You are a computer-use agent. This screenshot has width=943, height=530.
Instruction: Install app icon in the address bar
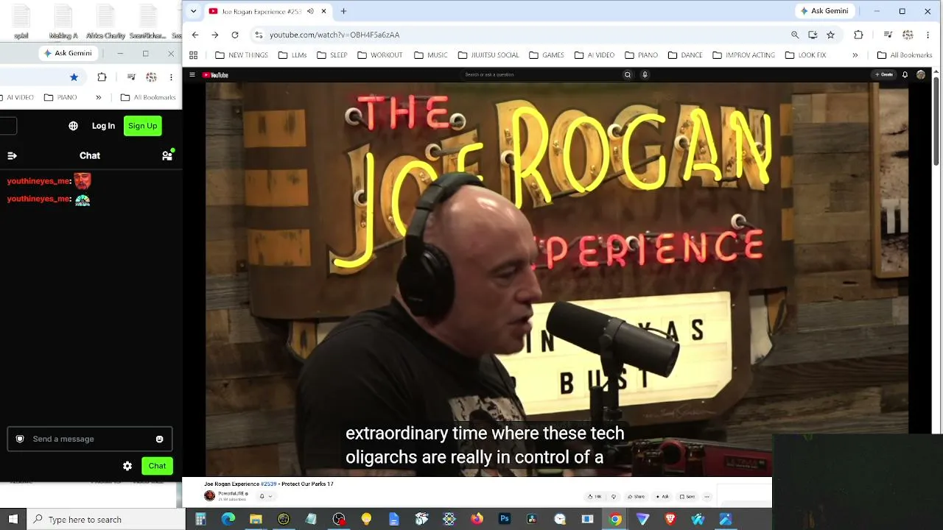pyautogui.click(x=813, y=35)
